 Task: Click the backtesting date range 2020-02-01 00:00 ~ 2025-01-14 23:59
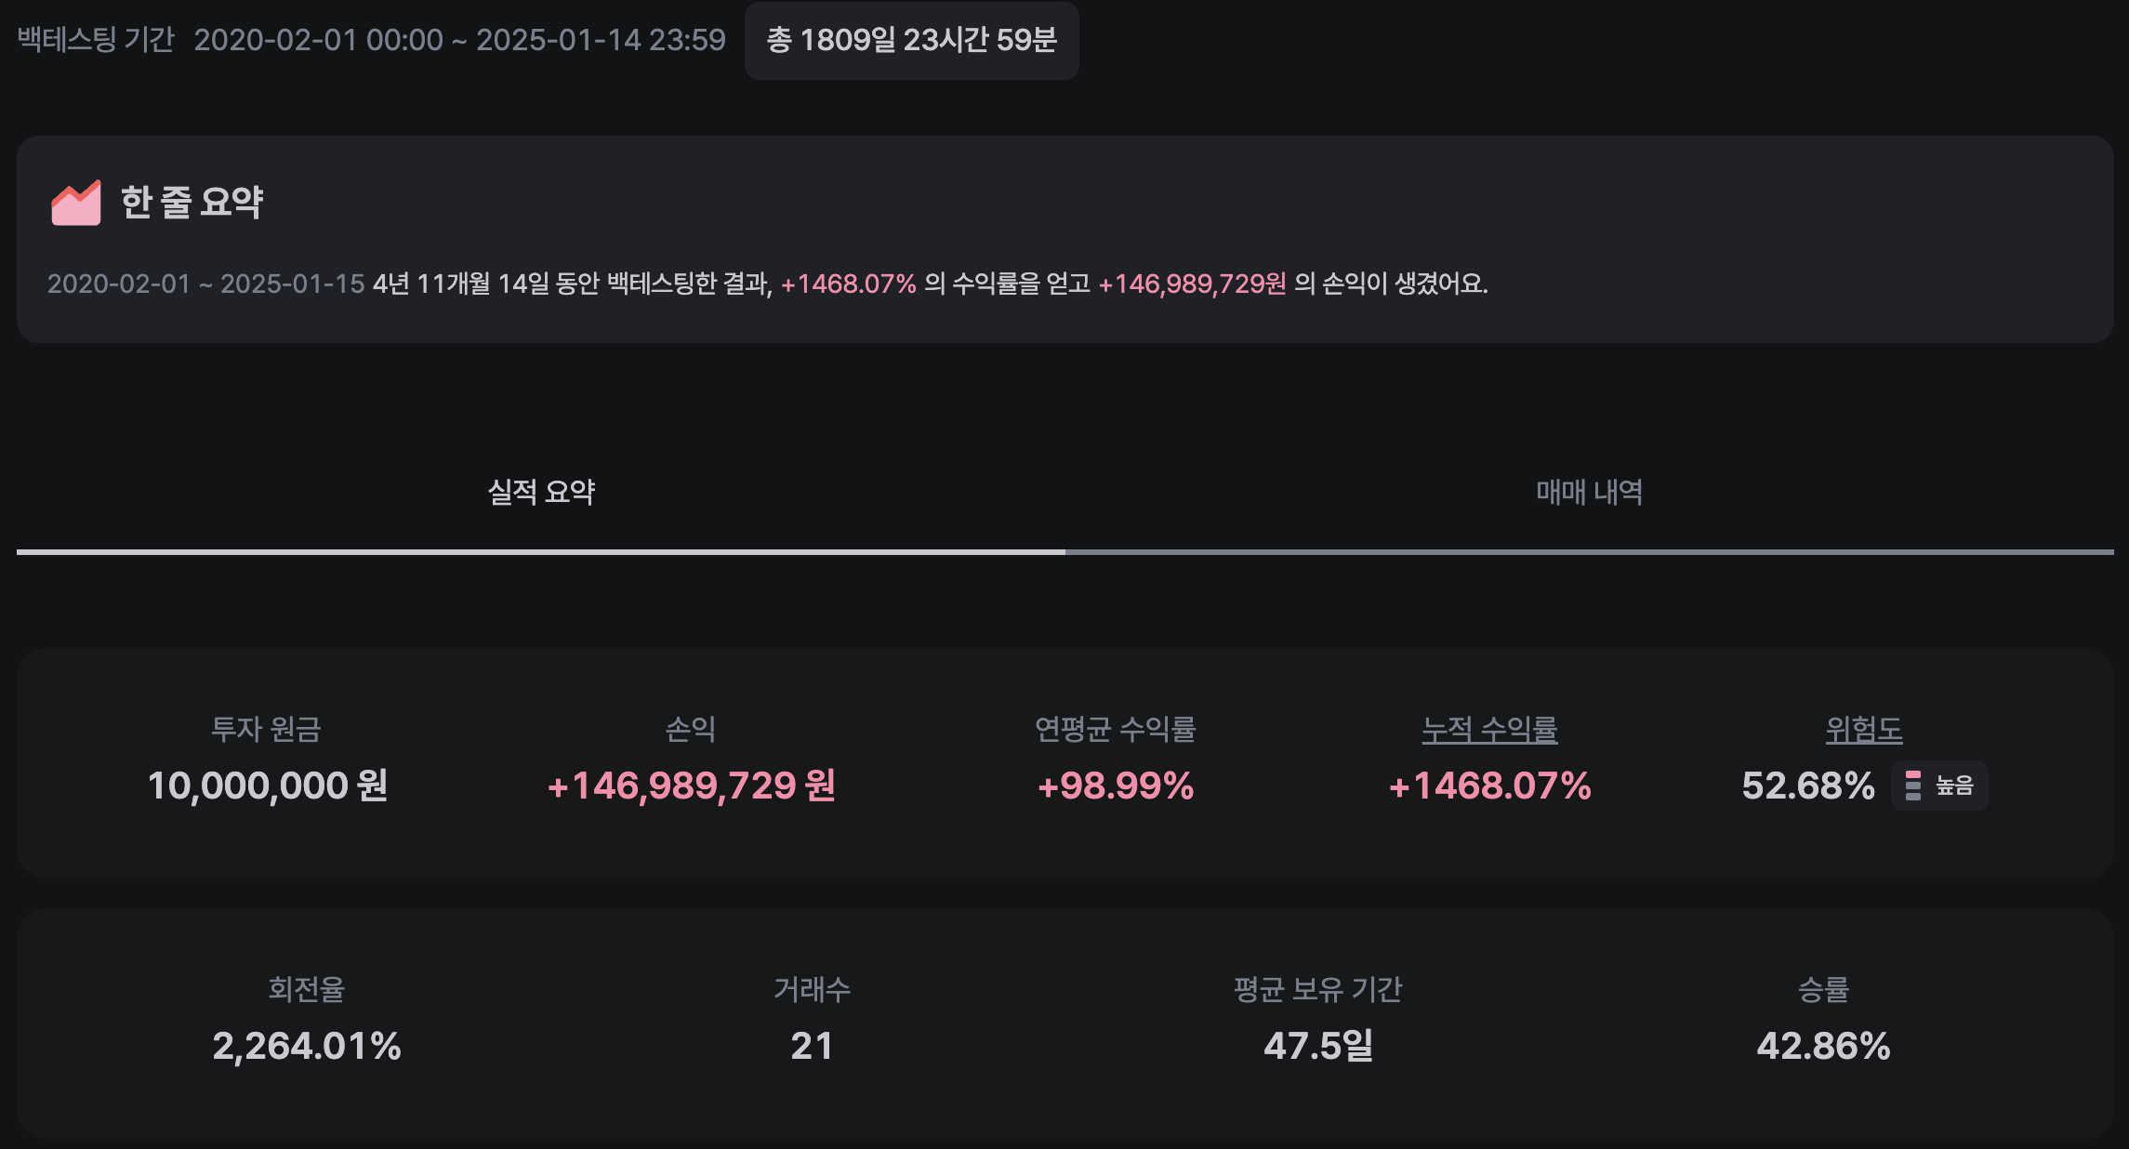[x=459, y=40]
